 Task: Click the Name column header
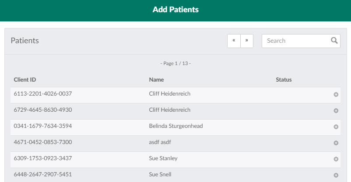[156, 80]
